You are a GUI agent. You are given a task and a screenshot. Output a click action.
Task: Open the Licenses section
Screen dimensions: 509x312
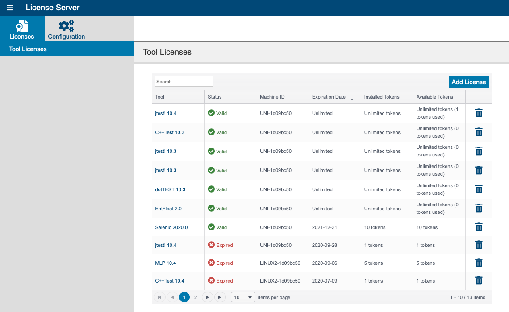(x=22, y=29)
